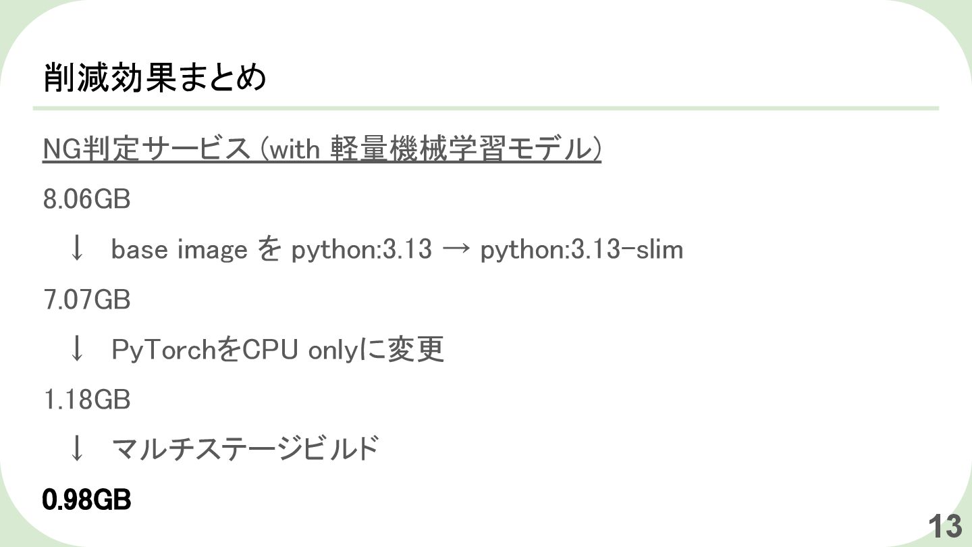Click the base image python:3.13 line

(397, 250)
